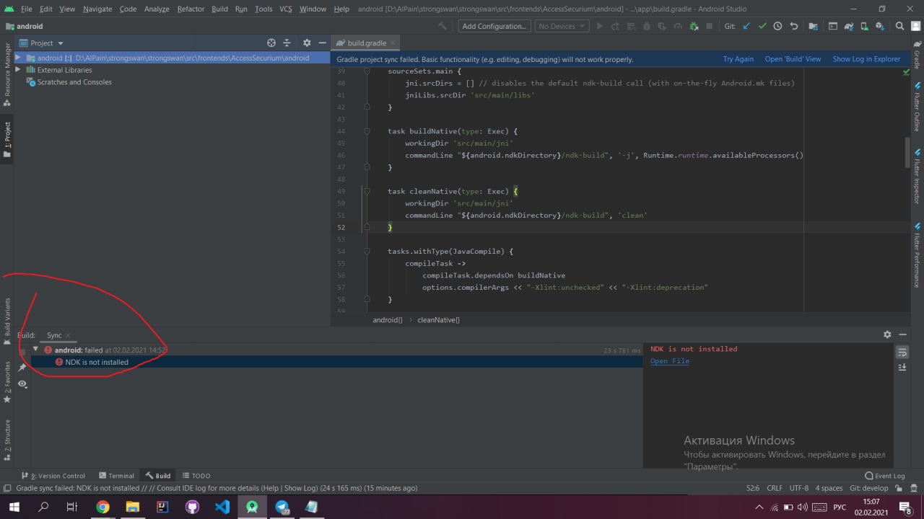Open Telegram from the Windows taskbar
The width and height of the screenshot is (924, 519).
(x=282, y=507)
